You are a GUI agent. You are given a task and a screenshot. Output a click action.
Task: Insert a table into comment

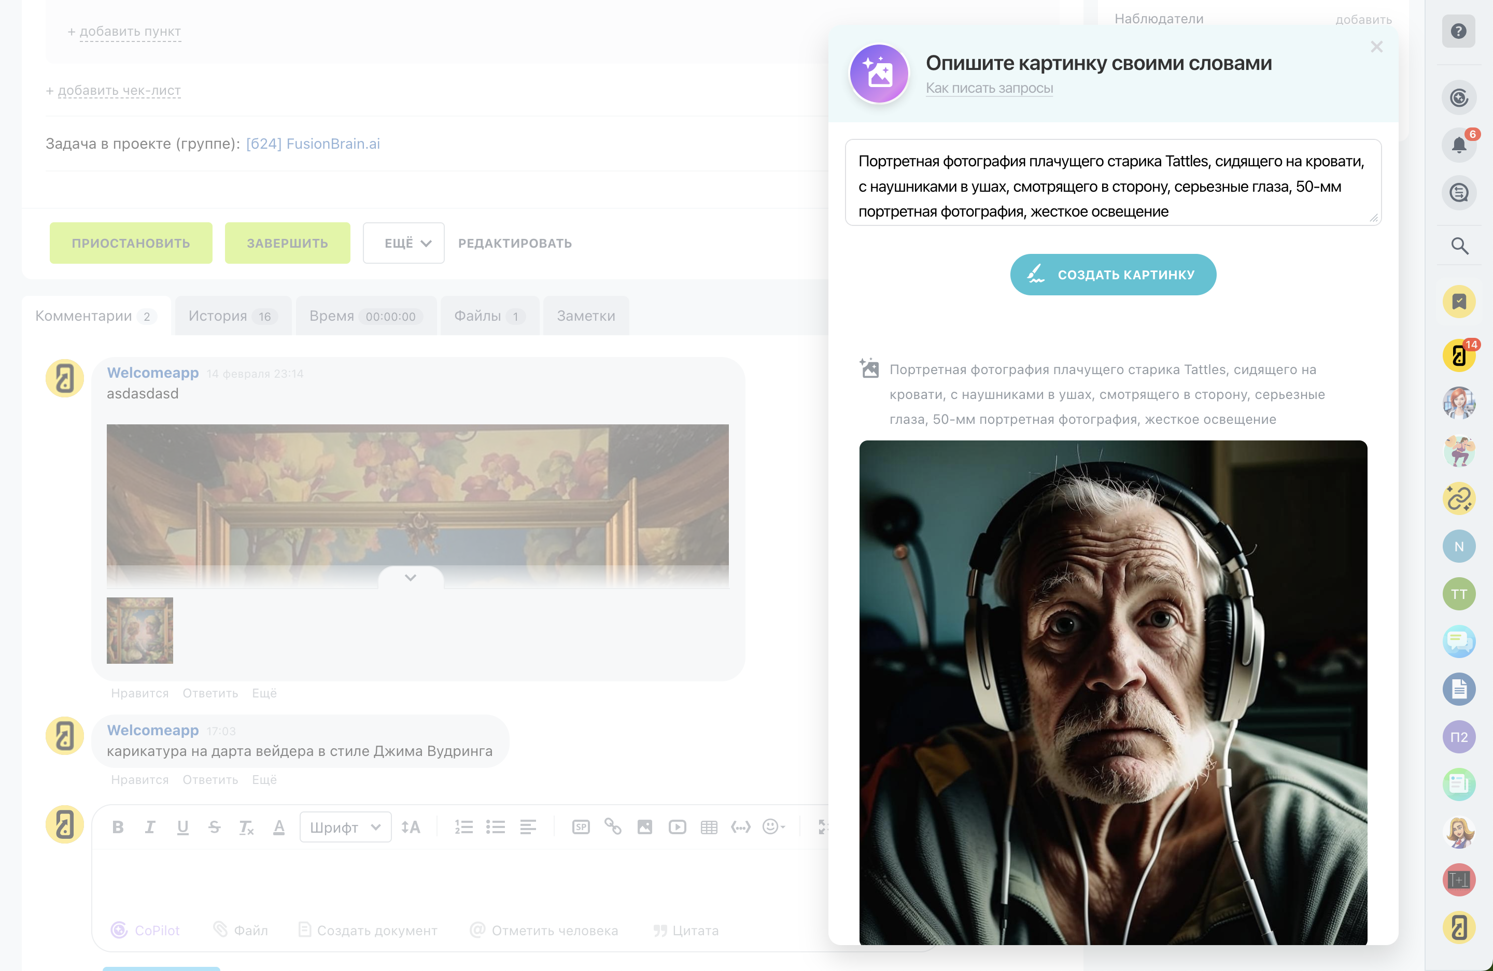coord(709,827)
